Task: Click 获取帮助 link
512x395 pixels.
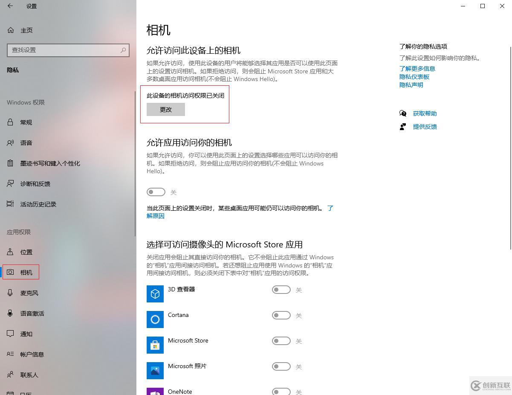Action: point(425,113)
